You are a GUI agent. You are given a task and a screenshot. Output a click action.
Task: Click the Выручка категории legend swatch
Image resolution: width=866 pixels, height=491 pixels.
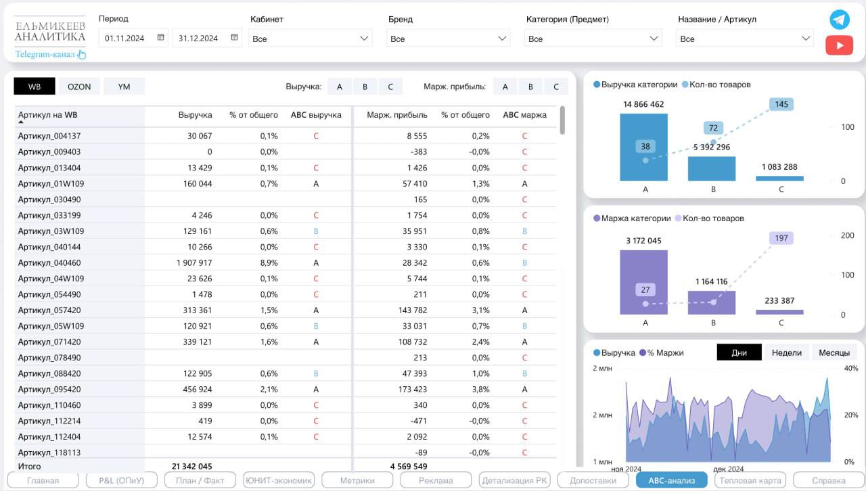(597, 85)
